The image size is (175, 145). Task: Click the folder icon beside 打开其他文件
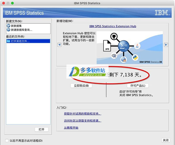[x=8, y=41]
